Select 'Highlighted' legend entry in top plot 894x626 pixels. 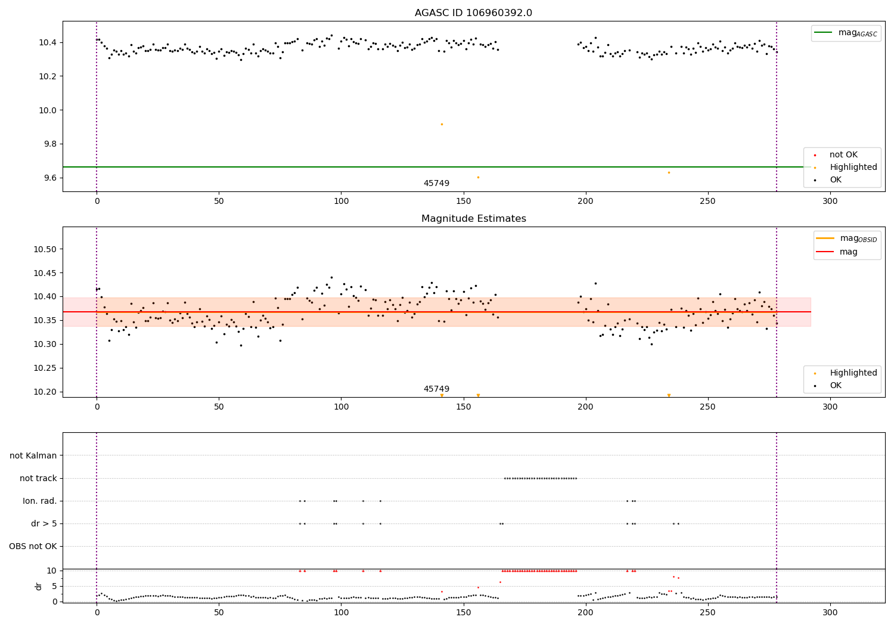(853, 168)
